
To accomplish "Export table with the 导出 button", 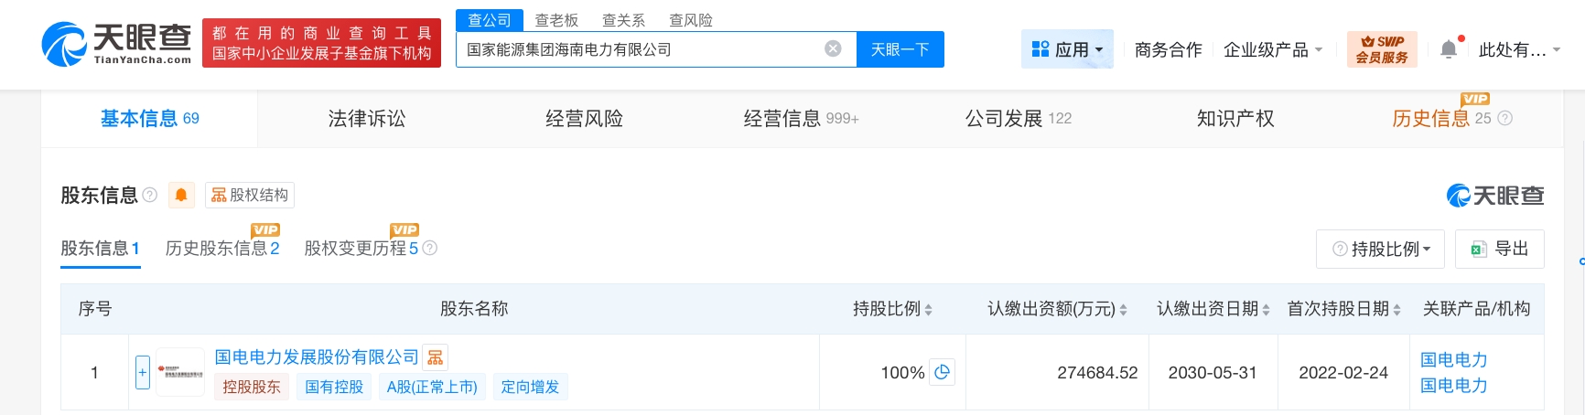I will click(x=1499, y=249).
